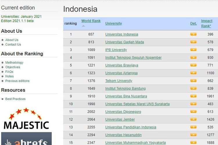Click the Majestic logo banner
This screenshot has height=145, width=218.
(x=26, y=119)
